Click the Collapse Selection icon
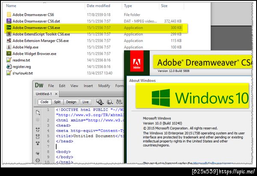257x176 pixels. [38, 136]
